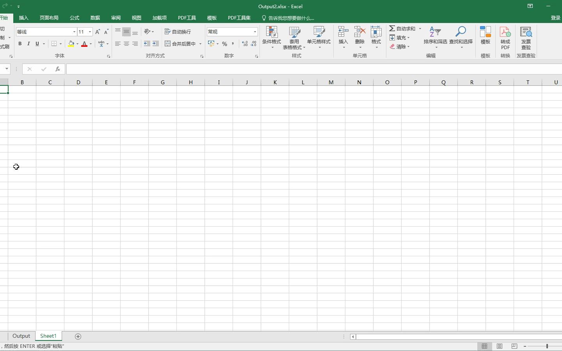This screenshot has height=351, width=562.
Task: Click the insert function fx button
Action: coord(57,69)
